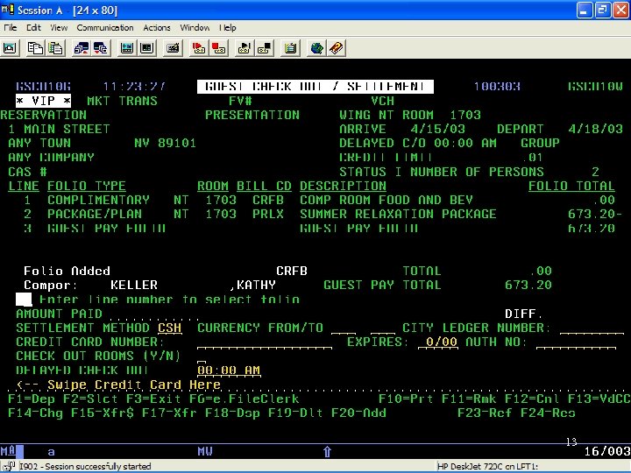Click the status bar connection icon beside I902
Image resolution: width=631 pixels, height=473 pixels.
point(8,467)
